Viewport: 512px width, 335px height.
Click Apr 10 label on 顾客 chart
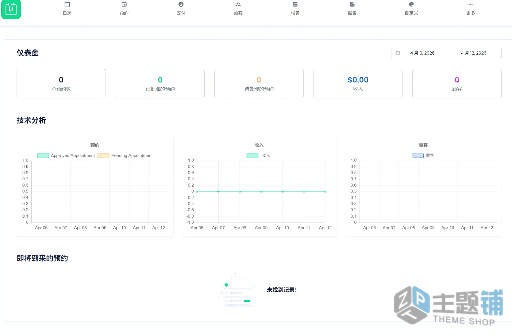coord(448,228)
